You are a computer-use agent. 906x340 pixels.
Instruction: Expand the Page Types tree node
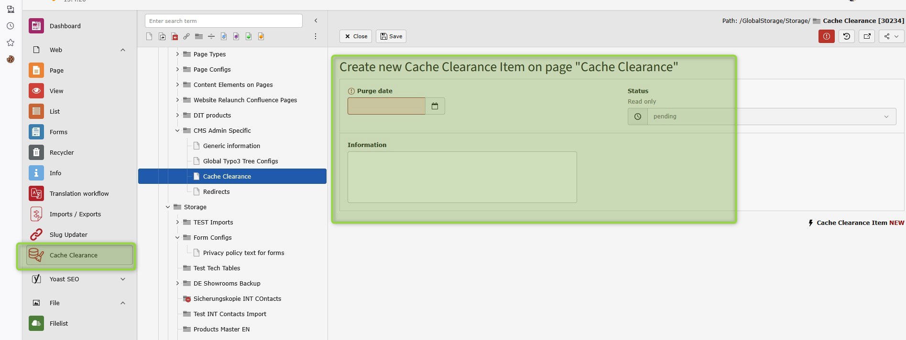pos(177,54)
